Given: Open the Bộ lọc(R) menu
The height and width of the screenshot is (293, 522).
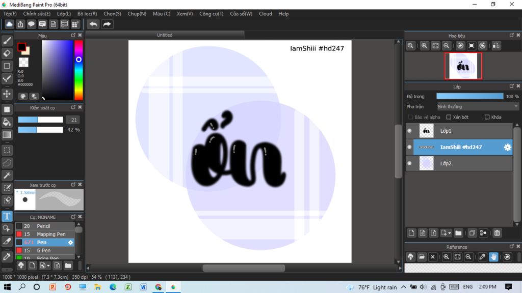Looking at the screenshot, I should [87, 14].
